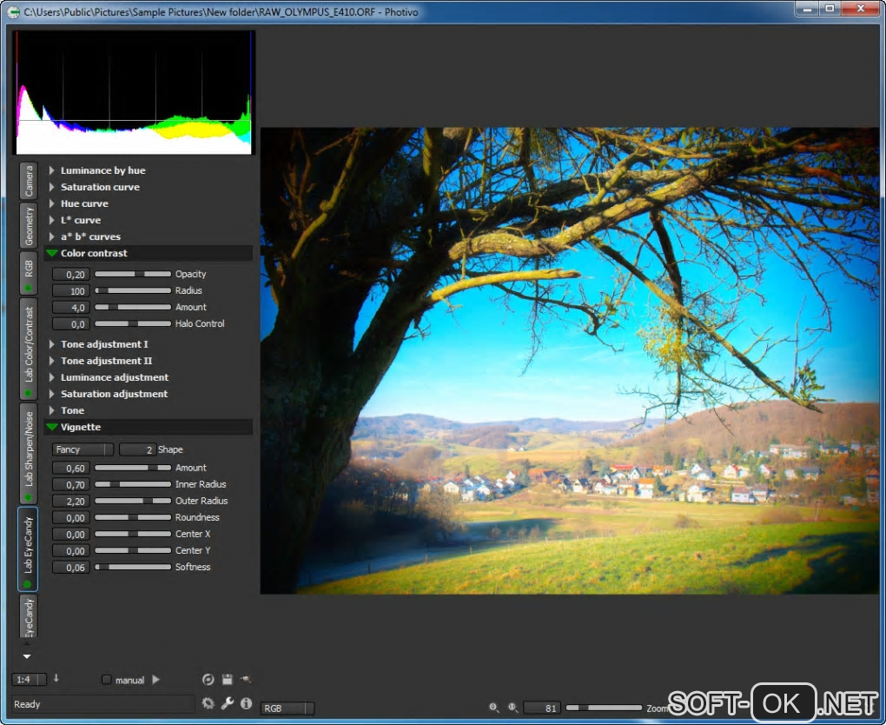Switch to the Geometry tab
The width and height of the screenshot is (886, 725).
[29, 226]
